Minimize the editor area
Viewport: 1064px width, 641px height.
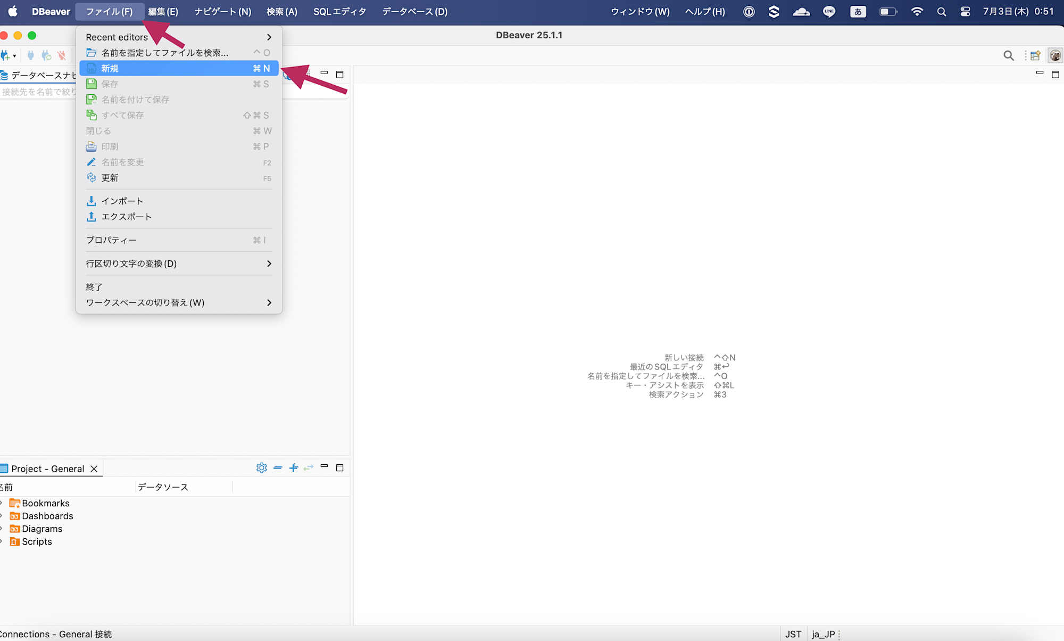1040,72
